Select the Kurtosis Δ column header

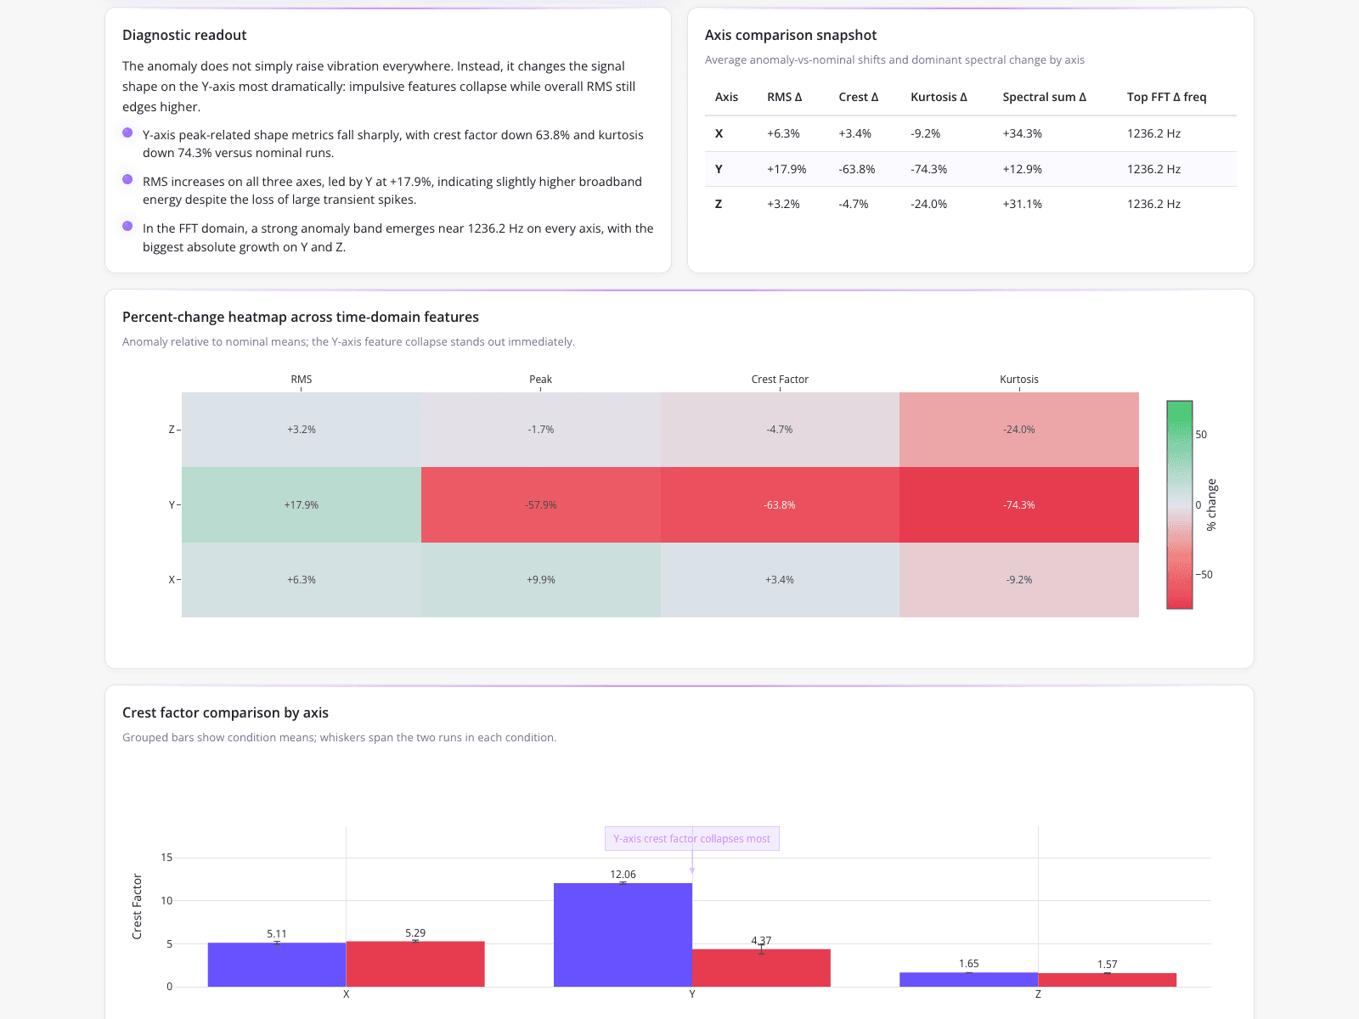939,97
